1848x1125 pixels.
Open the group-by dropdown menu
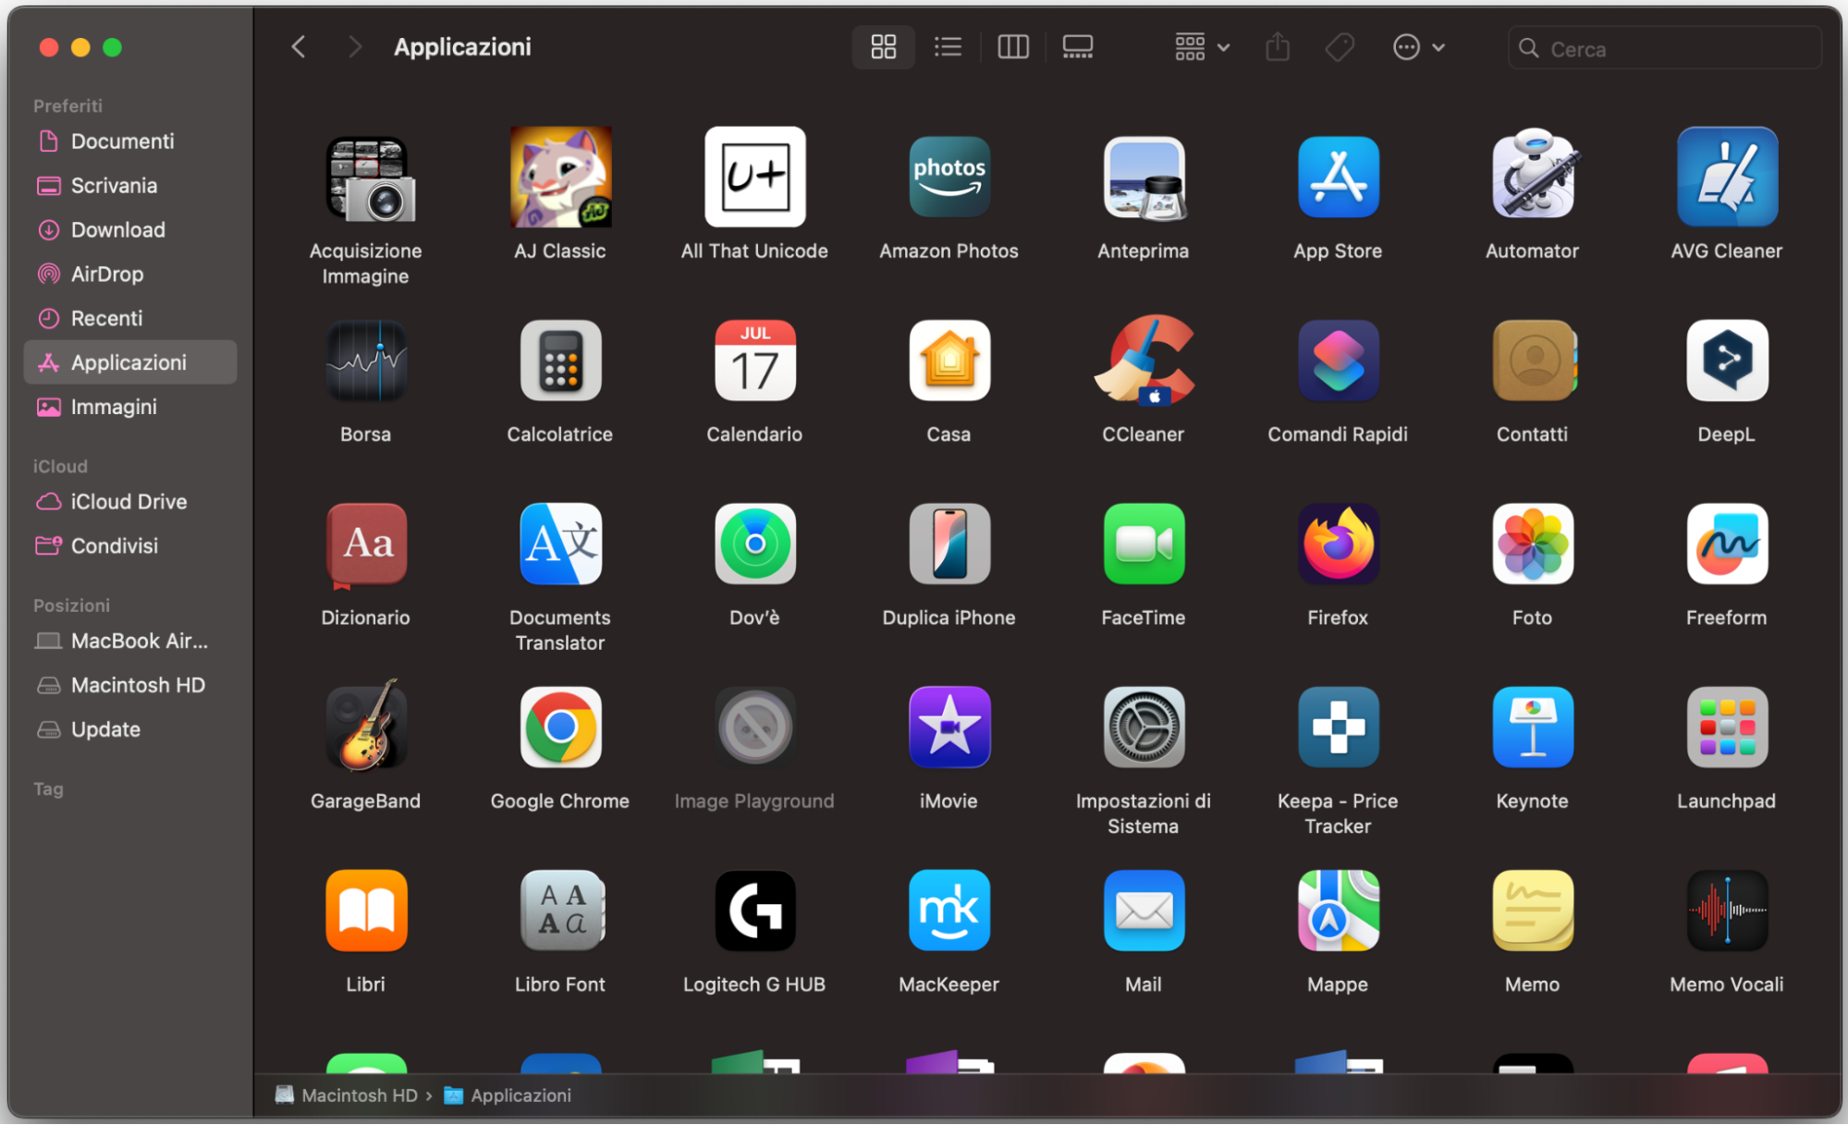click(x=1201, y=47)
